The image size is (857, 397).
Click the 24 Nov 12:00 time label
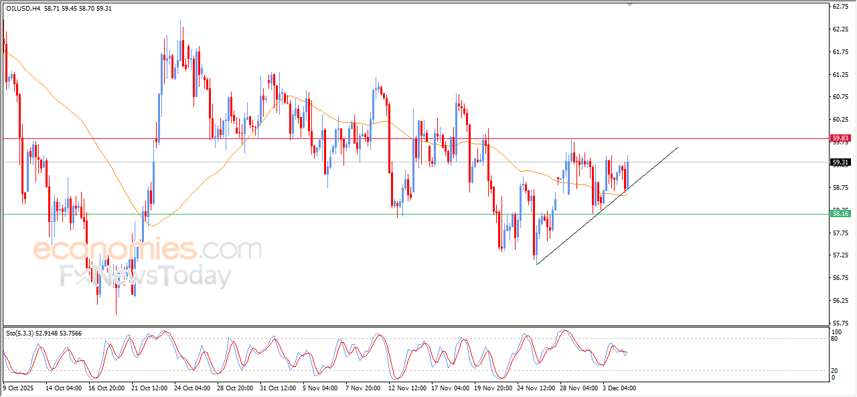535,388
